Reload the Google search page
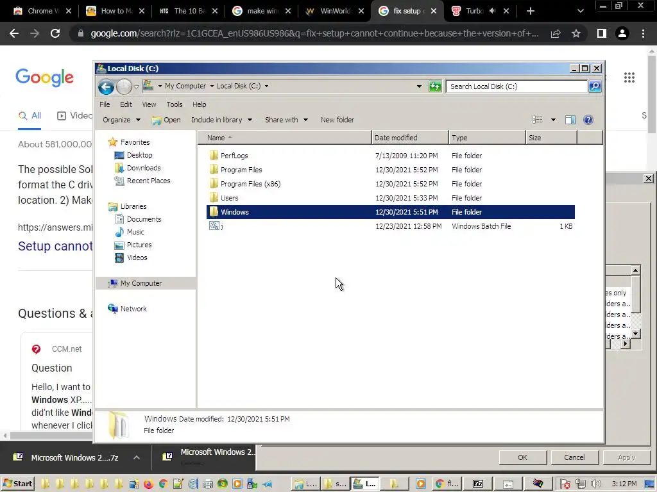Screen dimensions: 657x492 click(55, 33)
